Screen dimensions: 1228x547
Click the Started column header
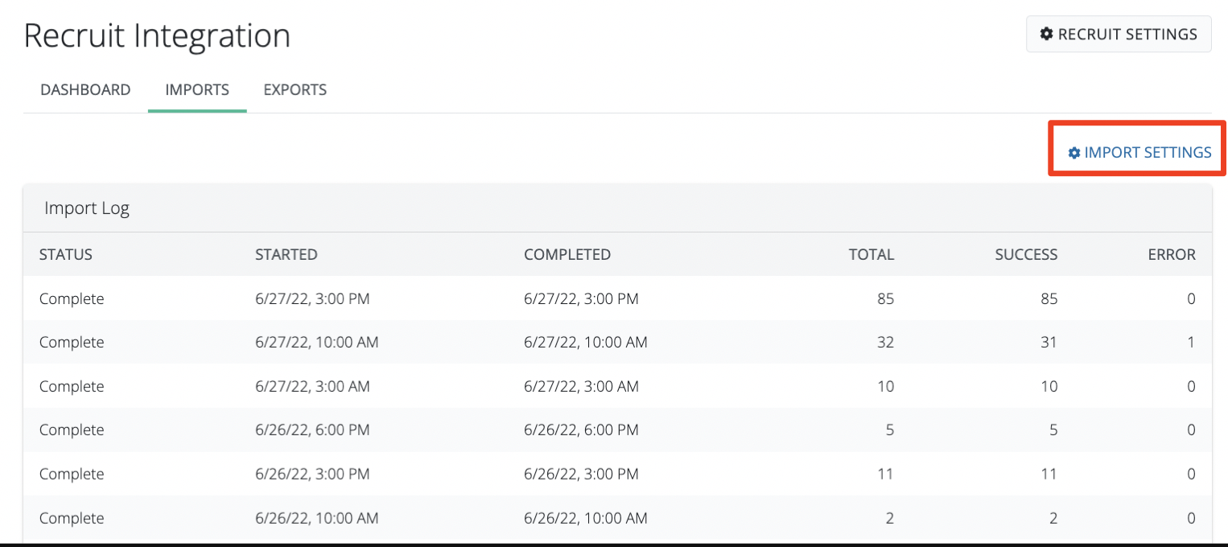286,255
